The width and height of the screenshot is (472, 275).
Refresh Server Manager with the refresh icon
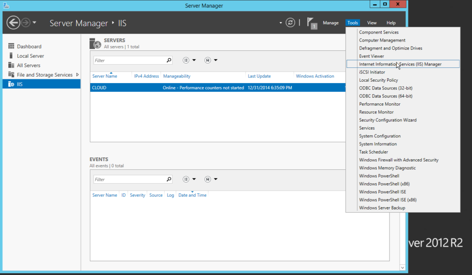(290, 22)
